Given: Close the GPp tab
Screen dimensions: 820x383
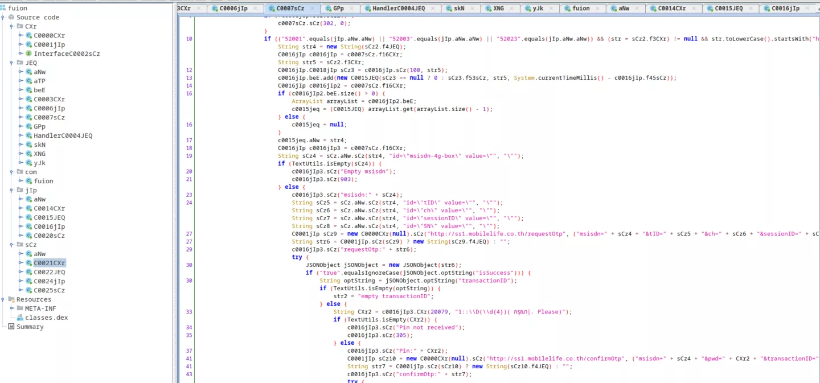Looking at the screenshot, I should (x=352, y=9).
